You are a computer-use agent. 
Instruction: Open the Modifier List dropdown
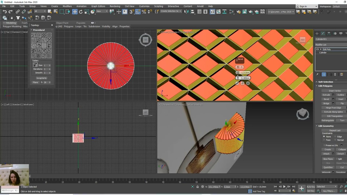(331, 45)
